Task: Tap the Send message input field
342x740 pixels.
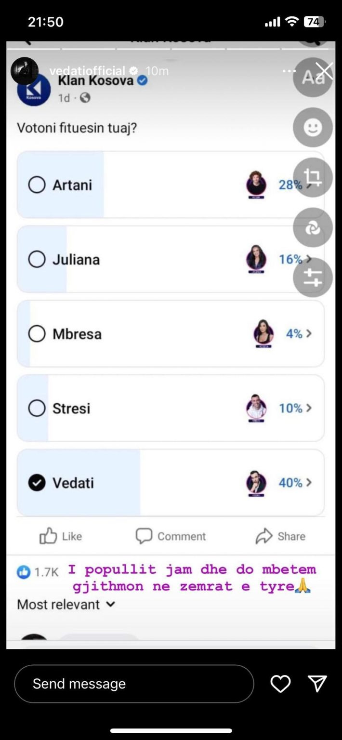Action: pos(134,684)
